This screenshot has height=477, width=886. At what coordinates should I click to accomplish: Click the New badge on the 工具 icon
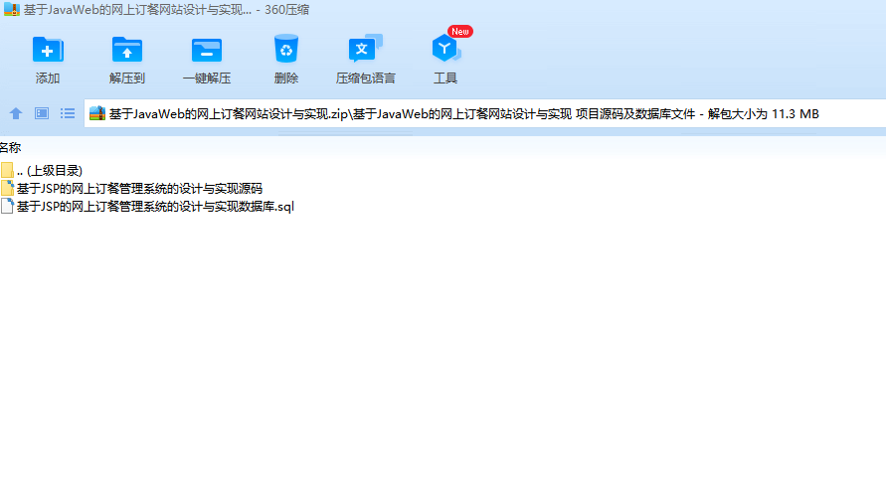460,32
